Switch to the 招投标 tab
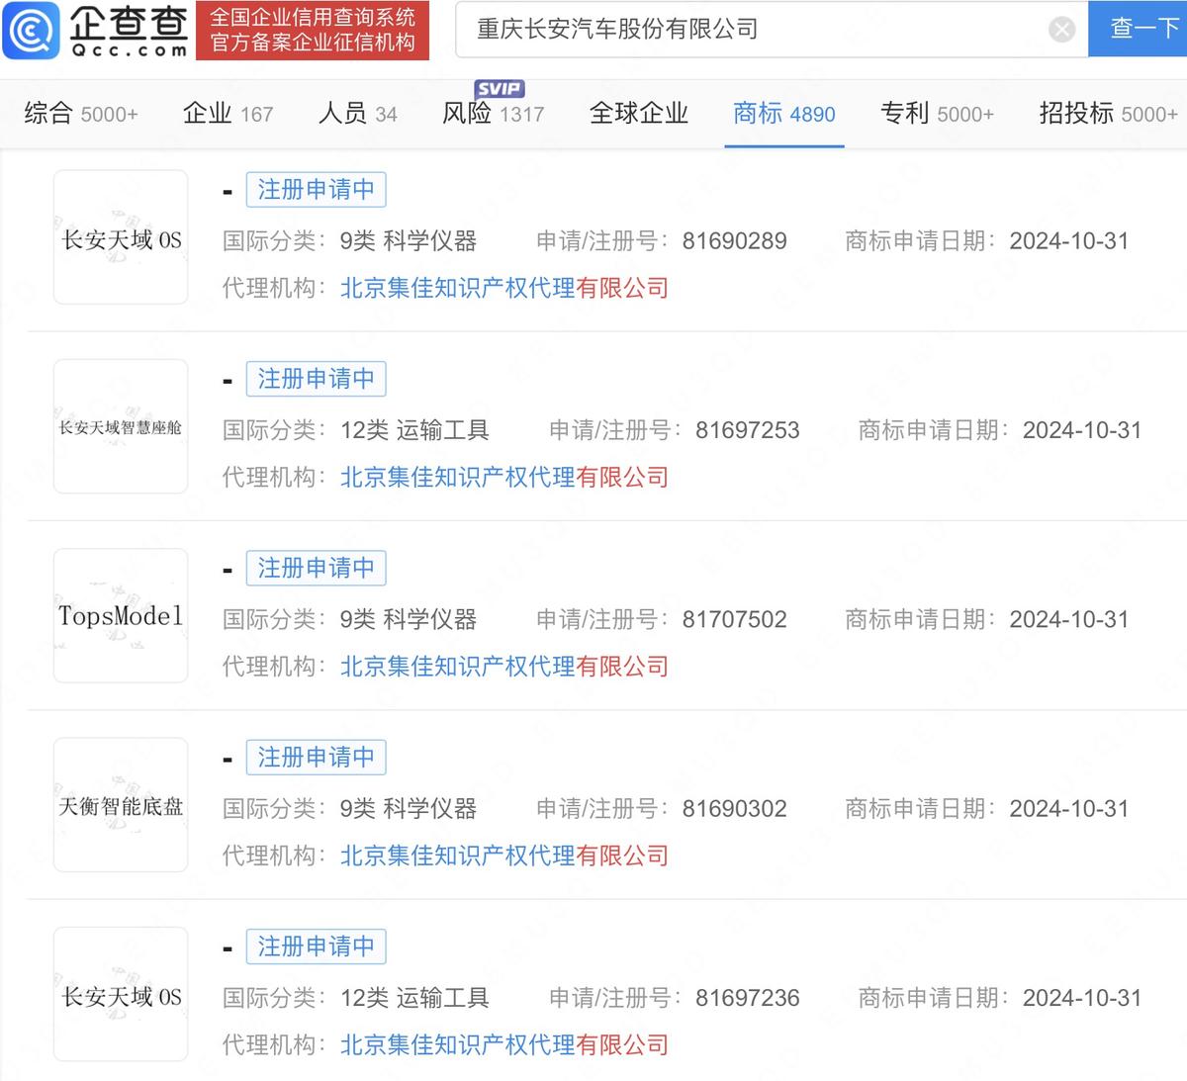Viewport: 1187px width, 1081px height. pyautogui.click(x=1106, y=113)
